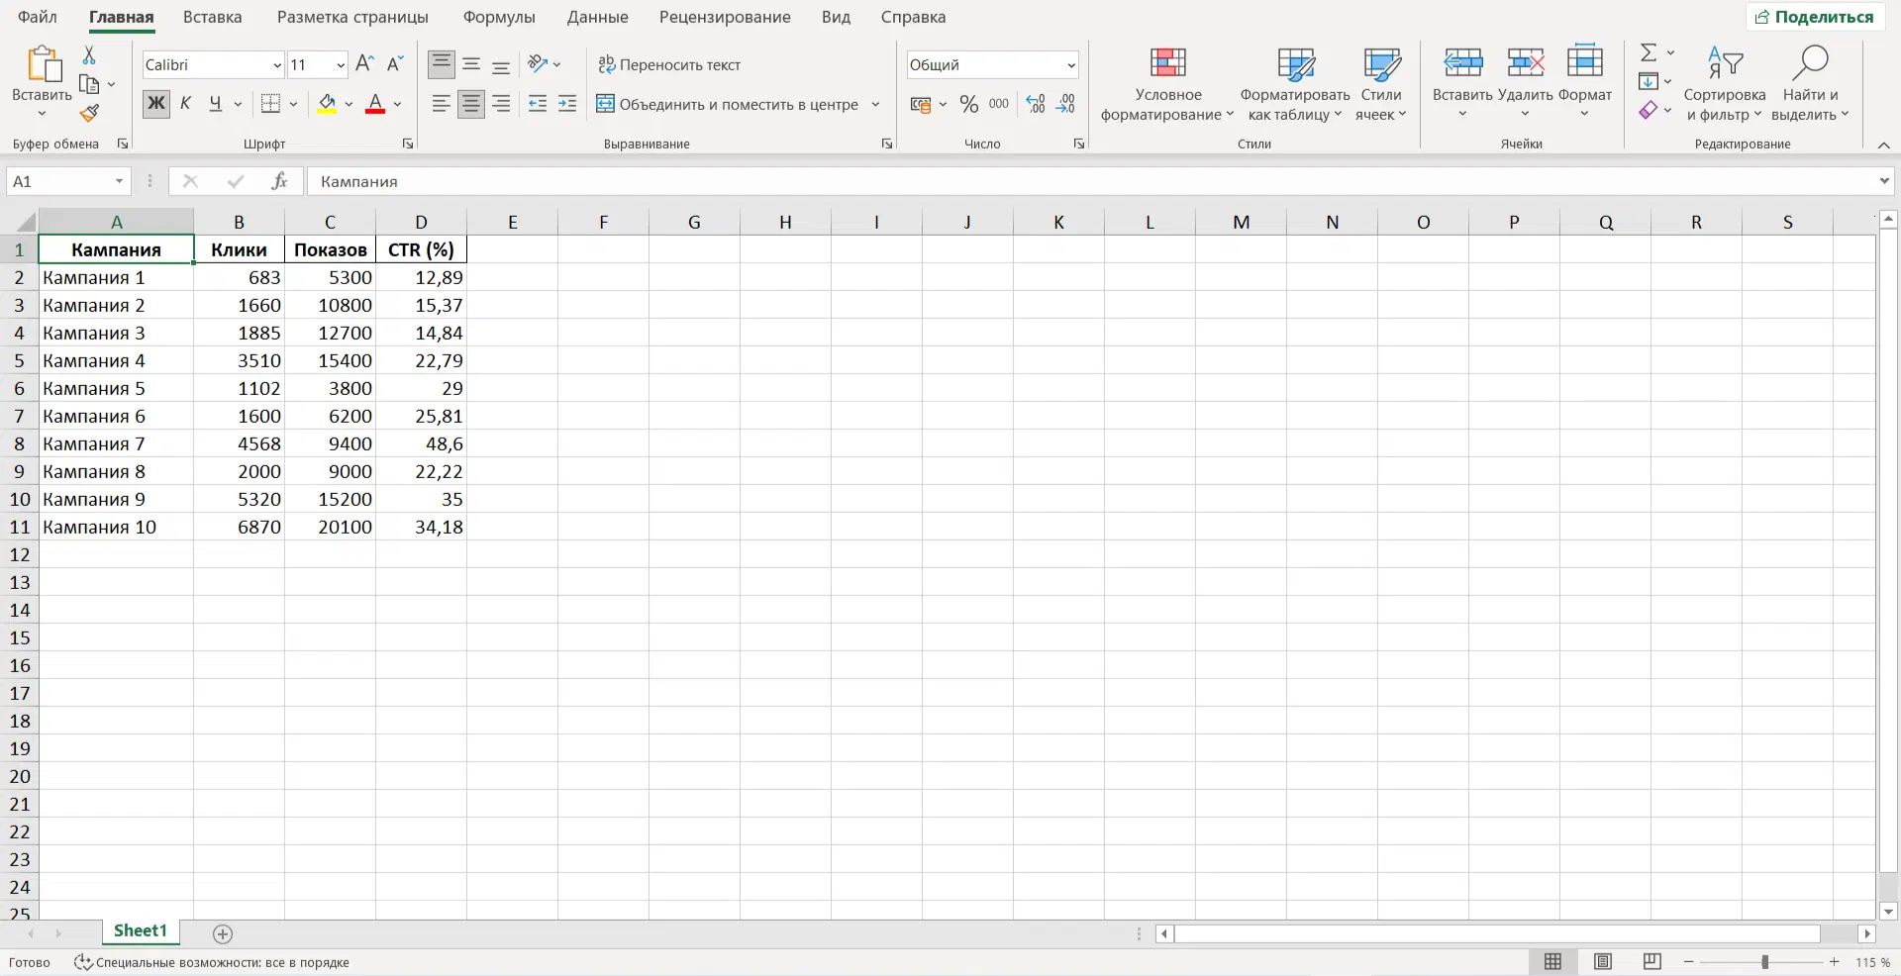Go to the Рецензирование tab
This screenshot has width=1901, height=976.
725,17
